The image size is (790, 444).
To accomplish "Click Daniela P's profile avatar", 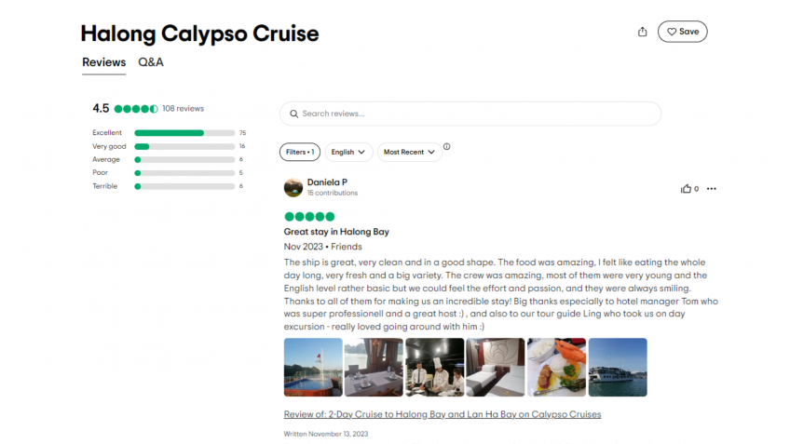I will tap(293, 187).
